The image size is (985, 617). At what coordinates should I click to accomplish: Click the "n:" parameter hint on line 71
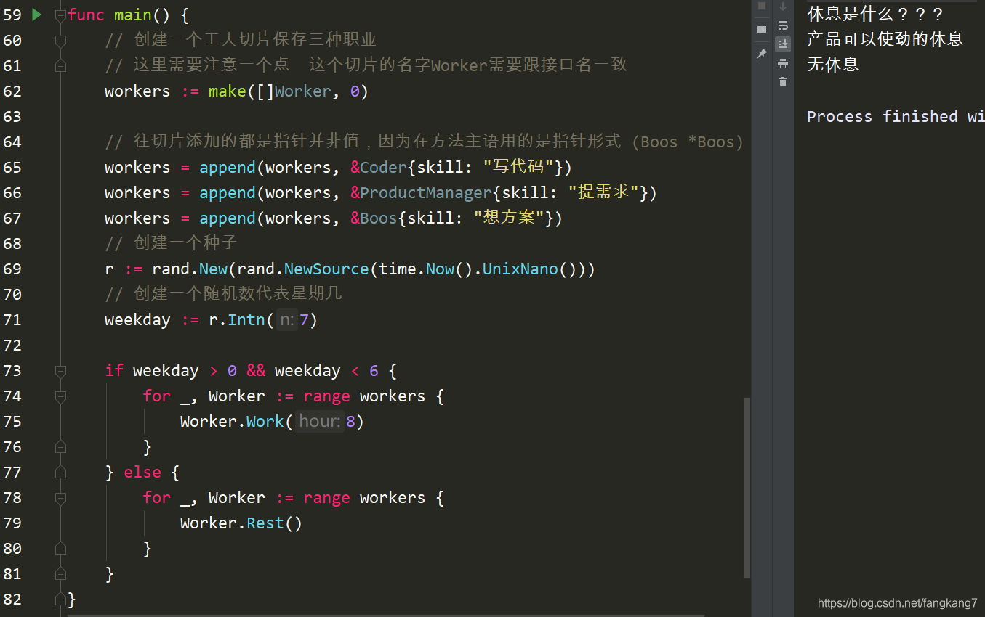coord(288,320)
